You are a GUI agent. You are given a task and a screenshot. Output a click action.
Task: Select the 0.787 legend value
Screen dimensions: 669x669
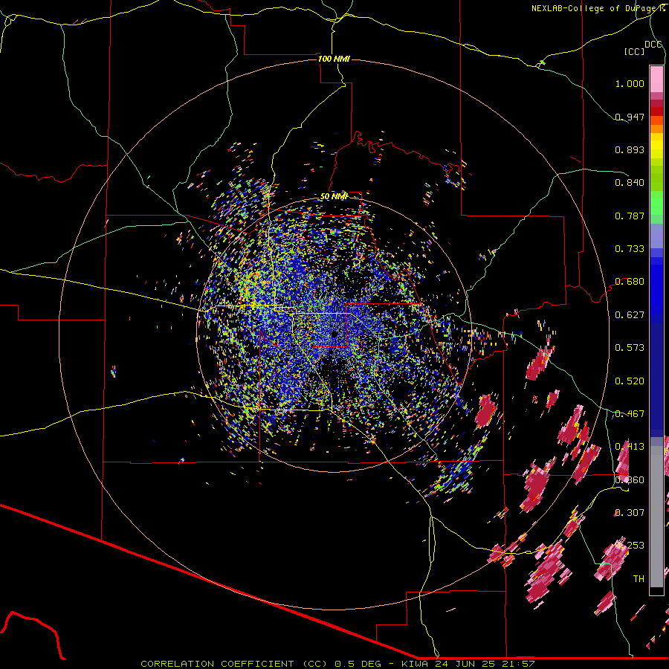point(630,216)
